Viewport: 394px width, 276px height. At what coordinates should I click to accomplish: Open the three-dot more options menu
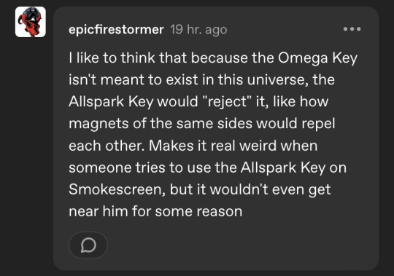coord(352,29)
